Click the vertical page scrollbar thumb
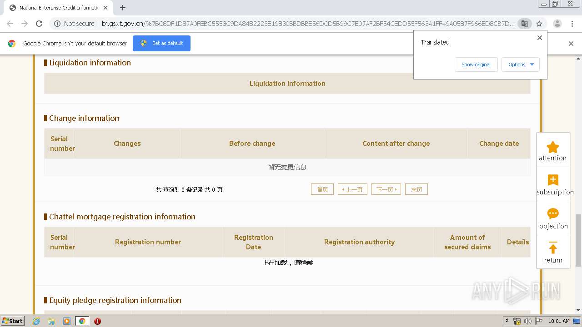The width and height of the screenshot is (582, 327). (x=578, y=240)
